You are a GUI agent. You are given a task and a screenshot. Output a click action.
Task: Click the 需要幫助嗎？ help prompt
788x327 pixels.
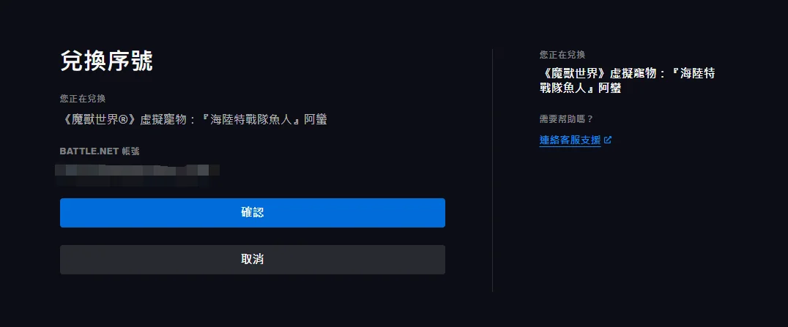566,119
